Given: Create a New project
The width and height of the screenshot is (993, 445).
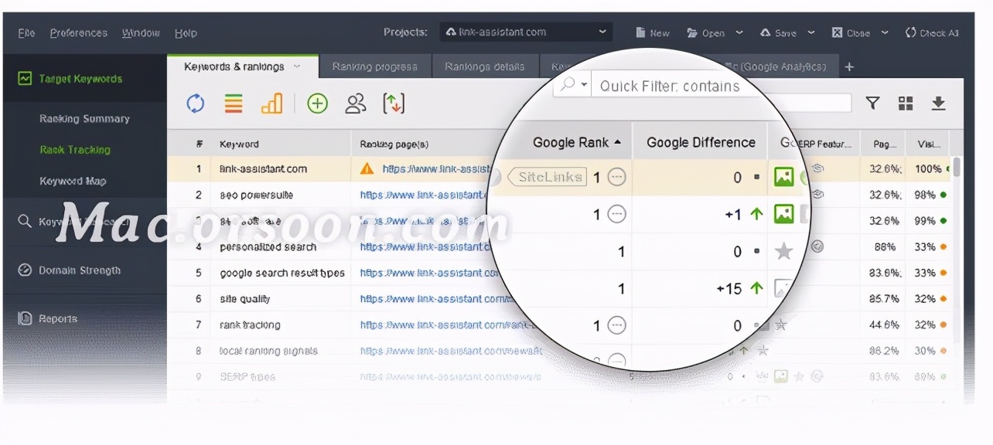Looking at the screenshot, I should (653, 33).
